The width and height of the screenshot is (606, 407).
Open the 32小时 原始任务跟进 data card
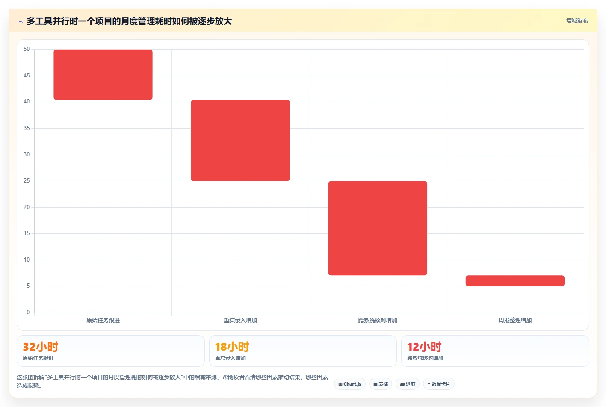tap(111, 351)
